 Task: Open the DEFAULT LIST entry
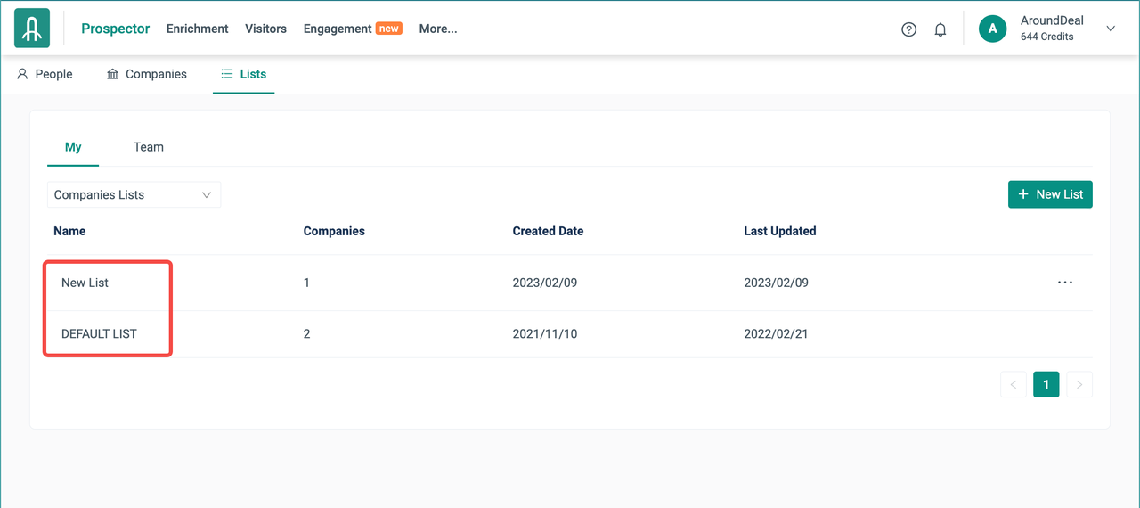(x=99, y=334)
